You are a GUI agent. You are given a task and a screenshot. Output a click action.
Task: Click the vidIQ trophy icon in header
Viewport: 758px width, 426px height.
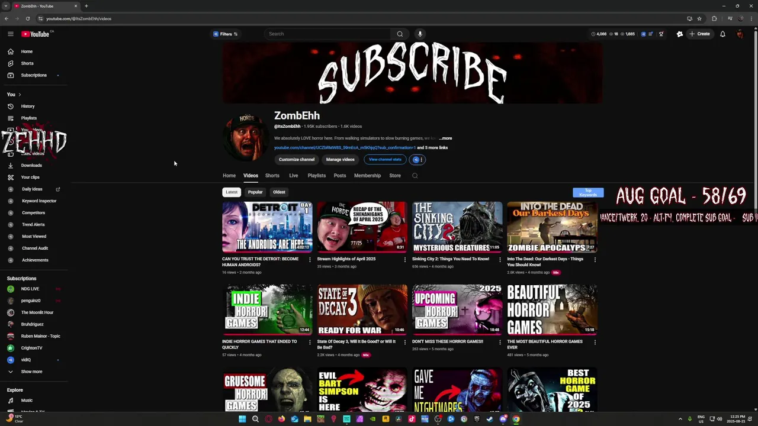click(x=661, y=34)
